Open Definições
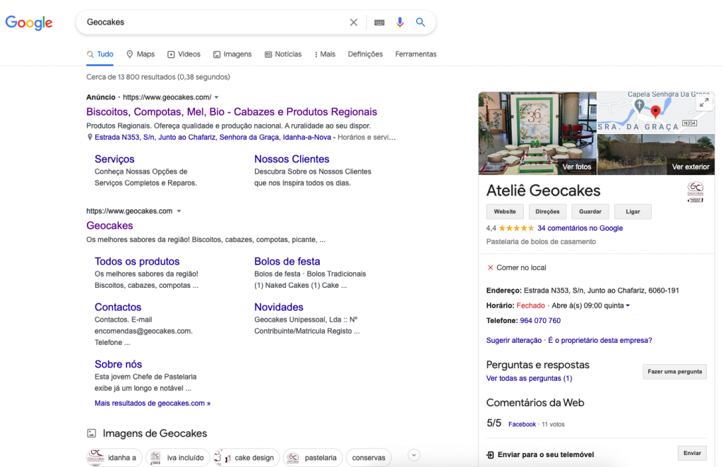Image resolution: width=723 pixels, height=467 pixels. coord(365,54)
